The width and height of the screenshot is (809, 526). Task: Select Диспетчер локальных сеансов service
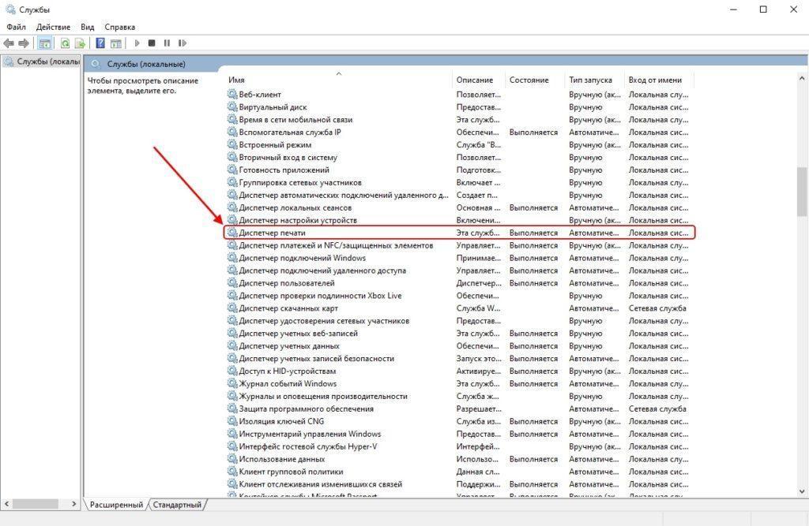295,207
